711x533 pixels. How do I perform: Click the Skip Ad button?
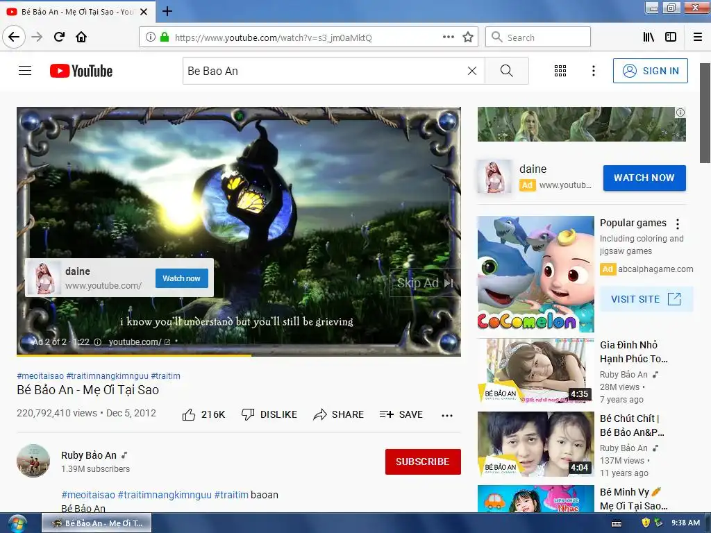click(426, 283)
